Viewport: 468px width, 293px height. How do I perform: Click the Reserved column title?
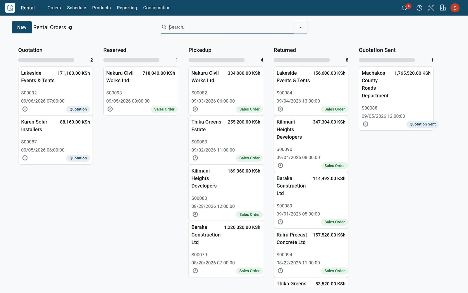coord(115,50)
